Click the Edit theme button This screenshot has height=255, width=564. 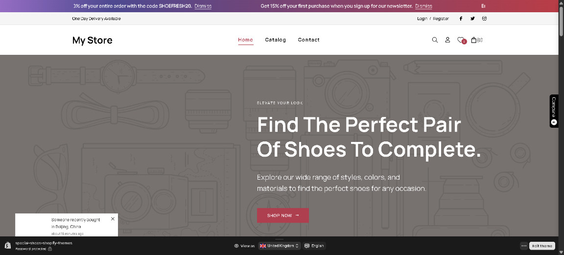point(542,246)
